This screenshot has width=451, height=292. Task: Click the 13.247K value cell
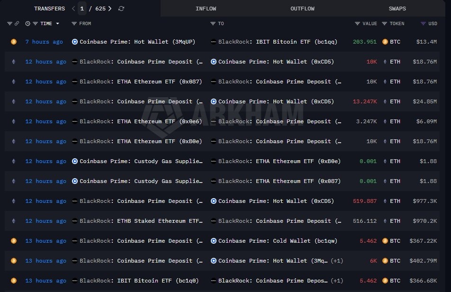(x=364, y=101)
